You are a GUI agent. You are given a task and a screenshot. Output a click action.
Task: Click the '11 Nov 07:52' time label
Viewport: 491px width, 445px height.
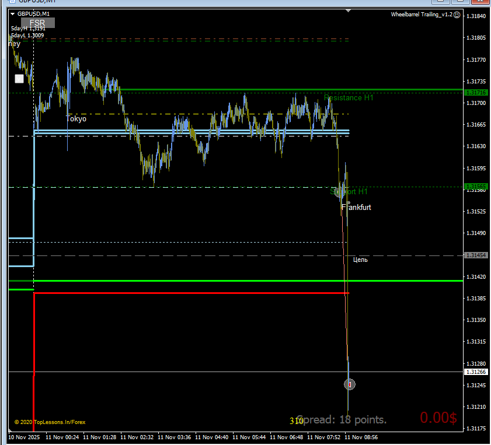tap(324, 437)
